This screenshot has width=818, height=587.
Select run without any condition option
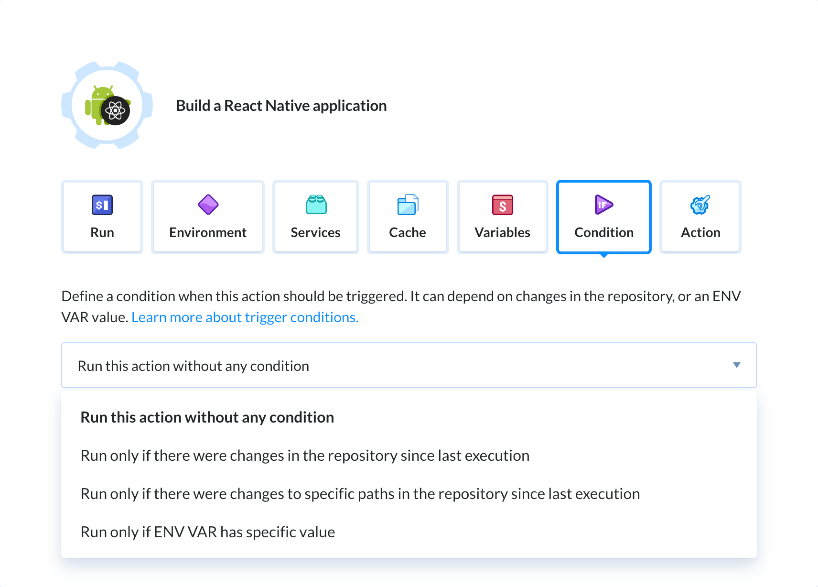point(207,417)
